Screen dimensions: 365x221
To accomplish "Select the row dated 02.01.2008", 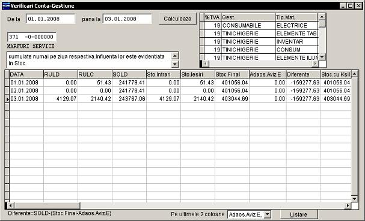I will tap(180, 90).
